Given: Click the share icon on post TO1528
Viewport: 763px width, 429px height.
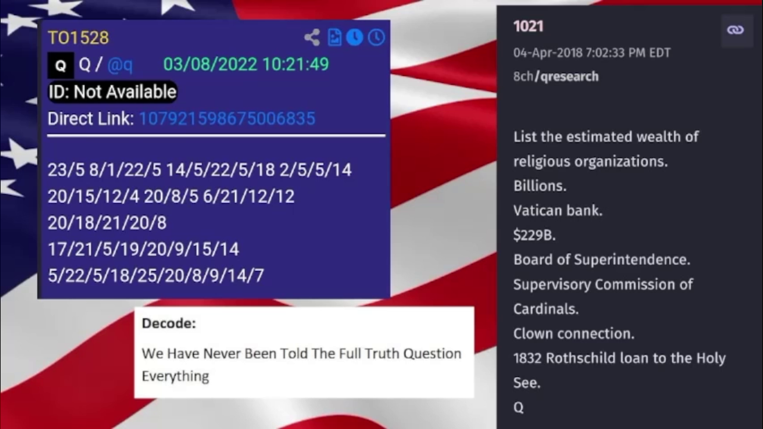Looking at the screenshot, I should click(312, 38).
